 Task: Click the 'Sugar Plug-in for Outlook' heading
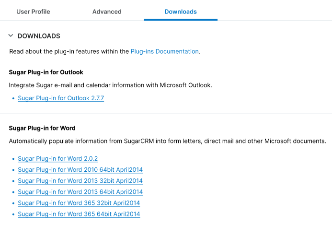click(x=46, y=72)
